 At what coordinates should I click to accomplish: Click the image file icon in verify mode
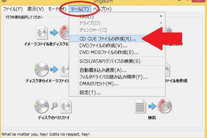pyautogui.click(x=66, y=106)
